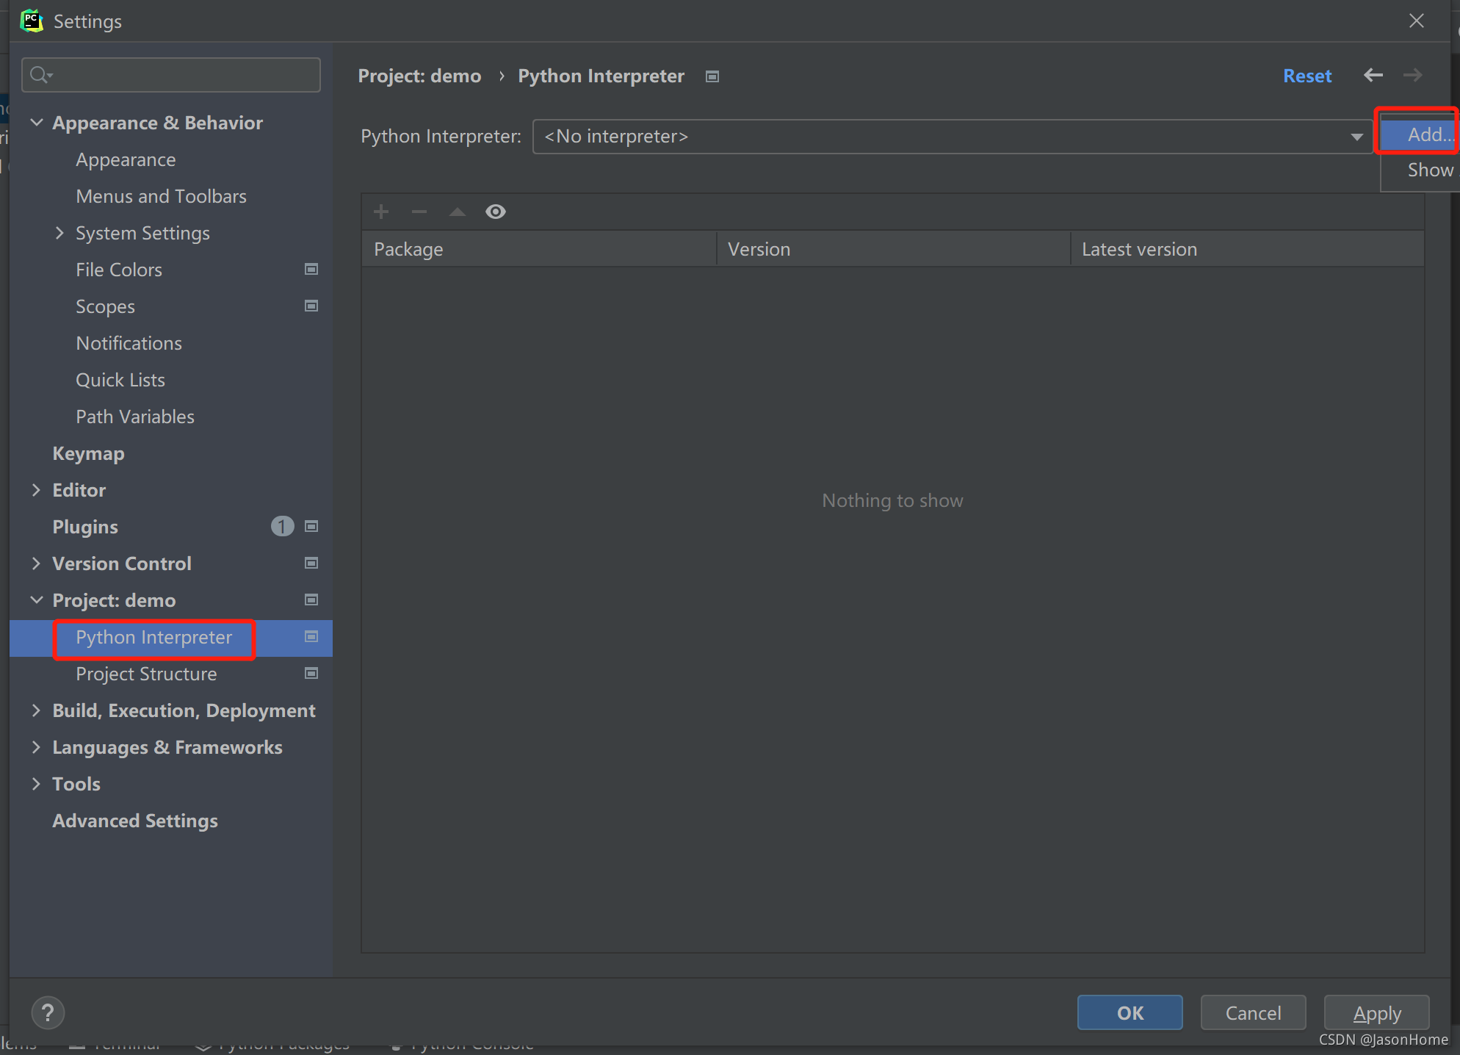
Task: Click the help question-mark icon
Action: [48, 1012]
